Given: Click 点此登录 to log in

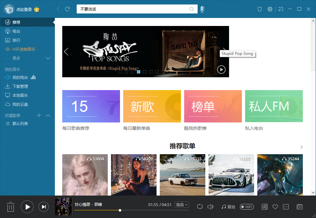Looking at the screenshot, I should coord(24,9).
